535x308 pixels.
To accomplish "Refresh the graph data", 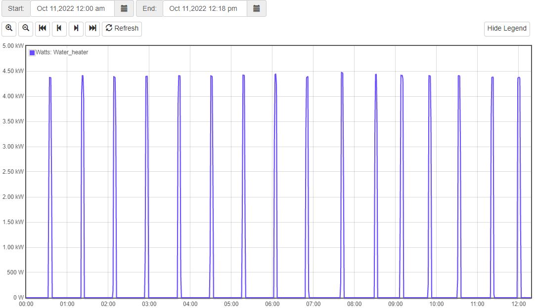I will click(122, 28).
